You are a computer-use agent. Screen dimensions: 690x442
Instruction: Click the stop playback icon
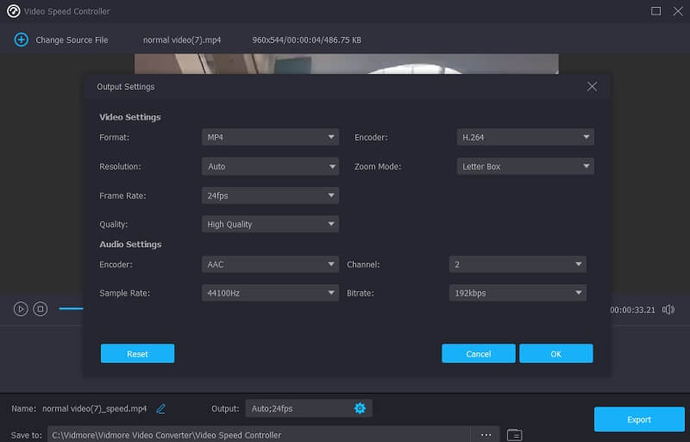point(40,308)
